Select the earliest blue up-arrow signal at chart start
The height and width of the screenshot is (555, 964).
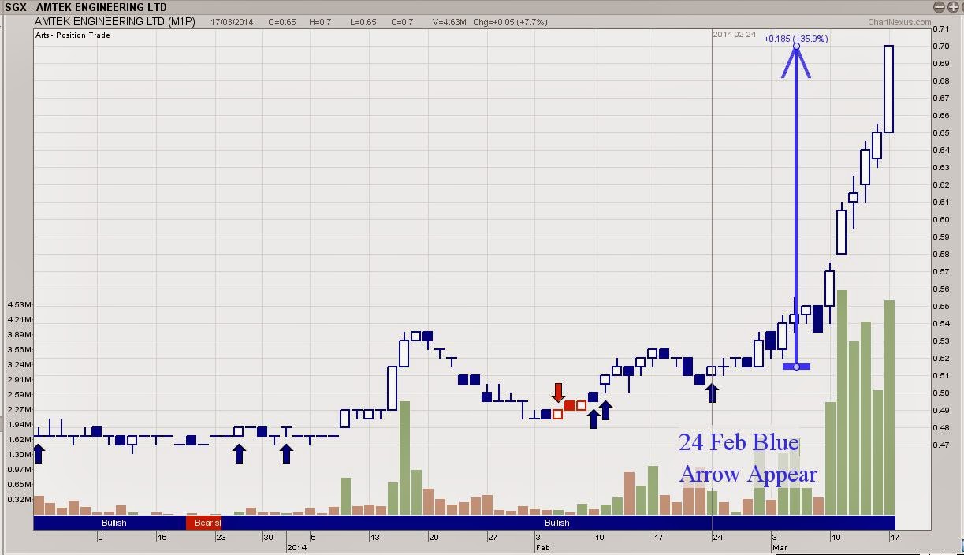[39, 453]
